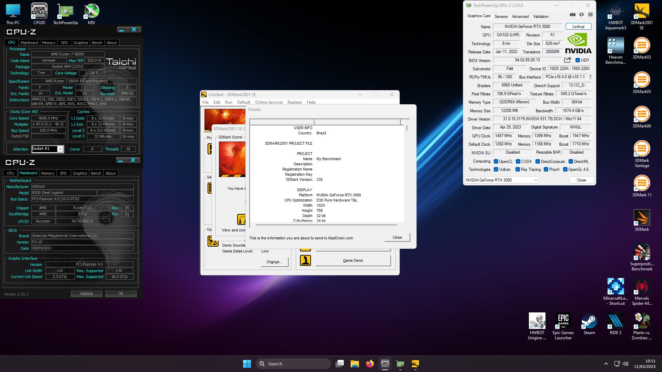Open 3DMark Vantage desktop icon

click(x=642, y=154)
